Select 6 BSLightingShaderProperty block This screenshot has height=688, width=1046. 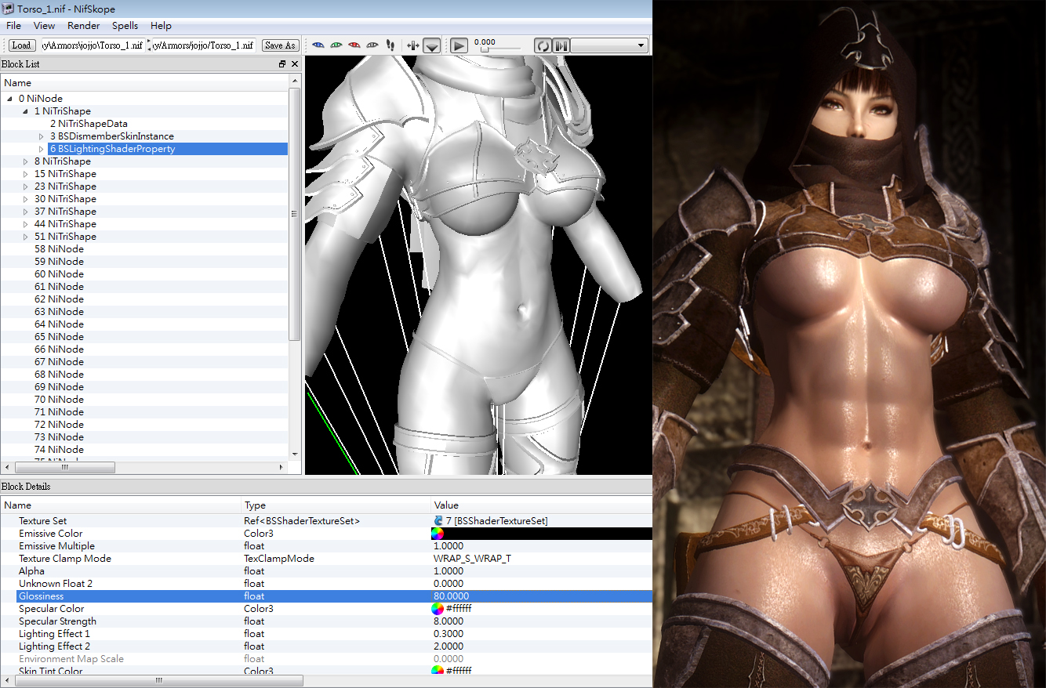click(112, 149)
